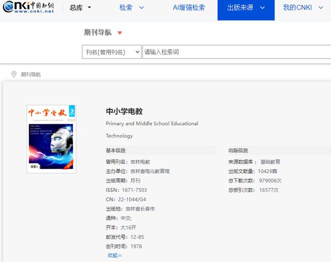Screen dimensions: 331x262
Task: Select the 出版来源 tab
Action: click(246, 10)
